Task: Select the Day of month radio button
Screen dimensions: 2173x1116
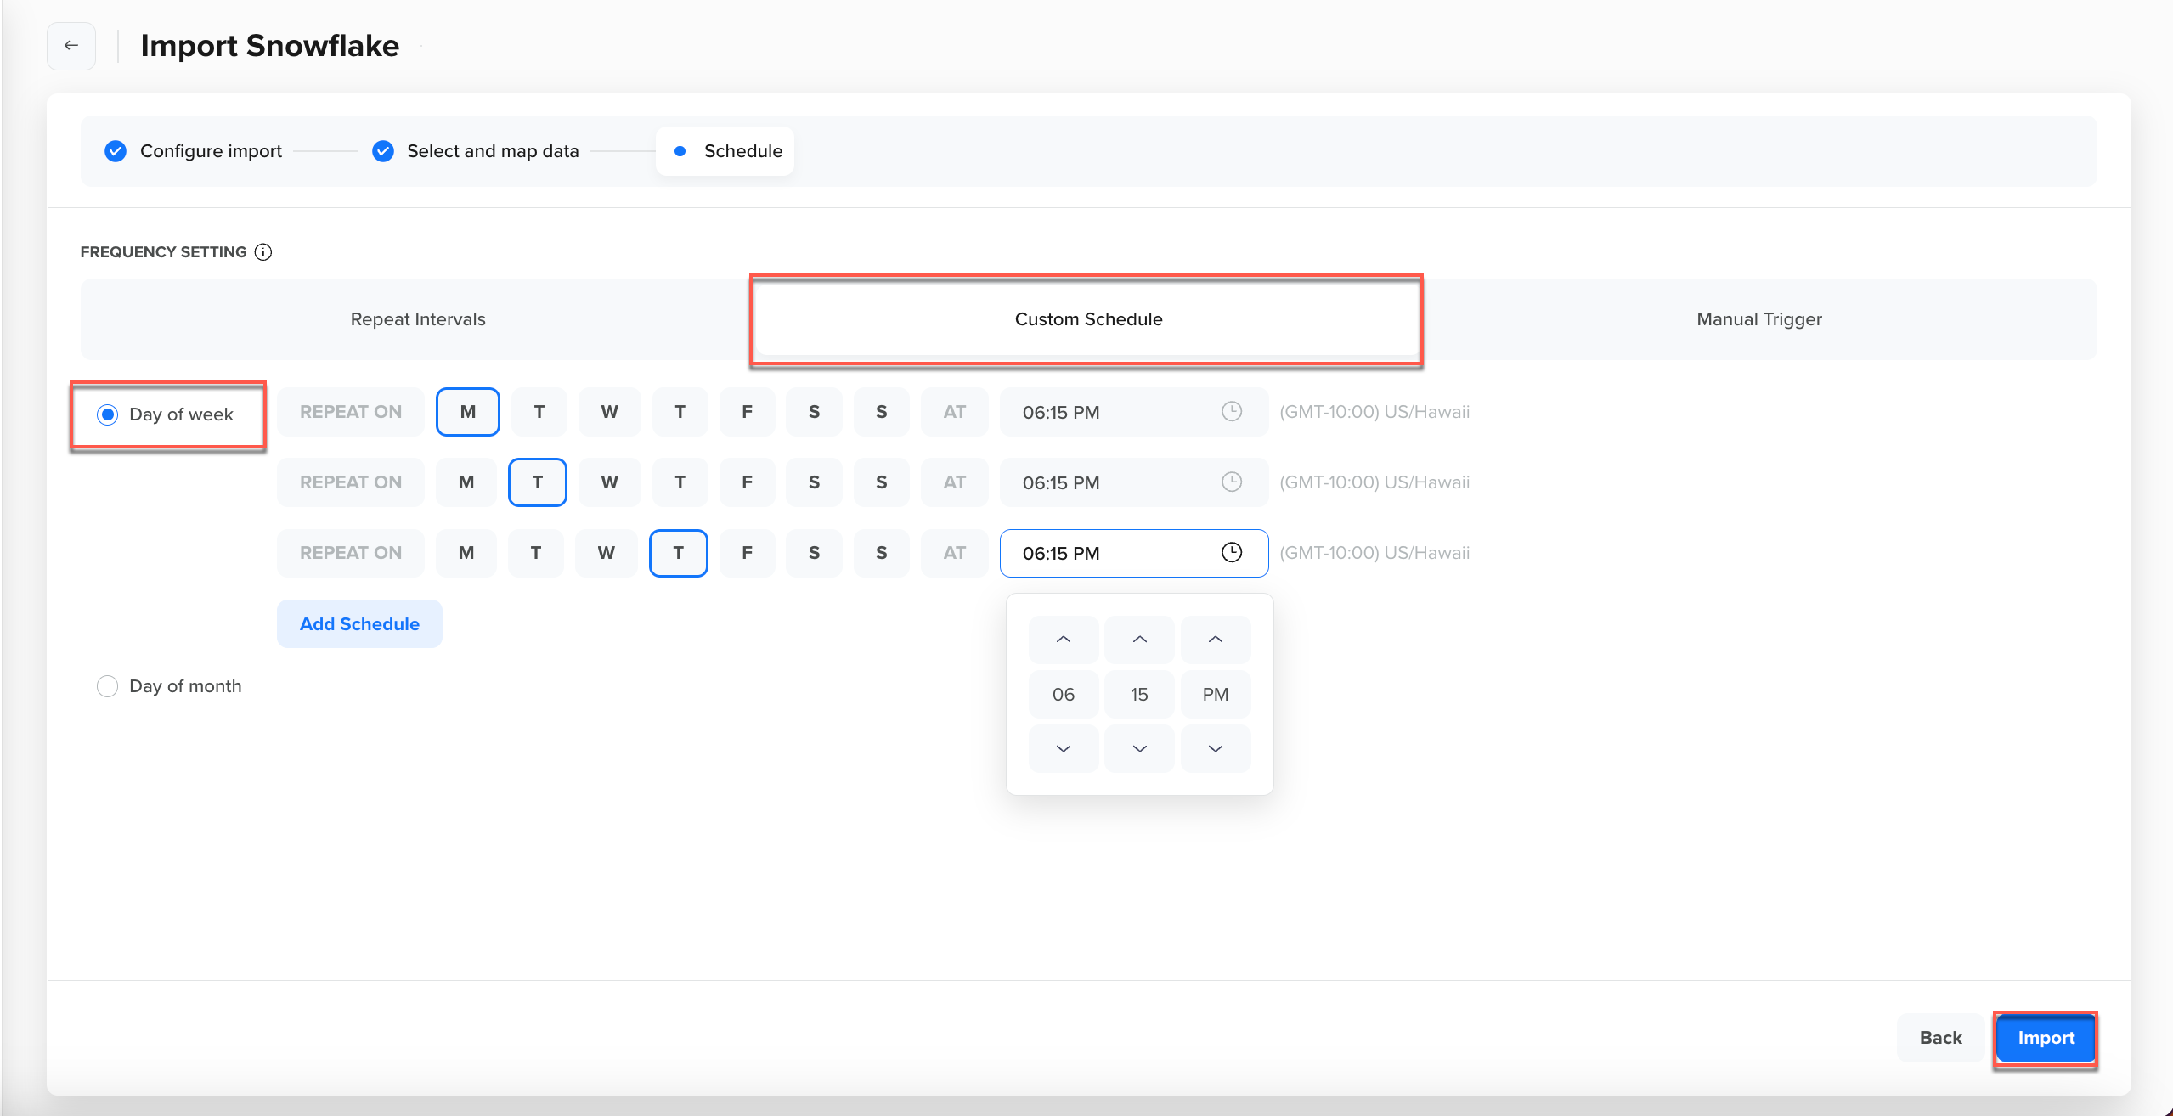Action: (x=108, y=686)
